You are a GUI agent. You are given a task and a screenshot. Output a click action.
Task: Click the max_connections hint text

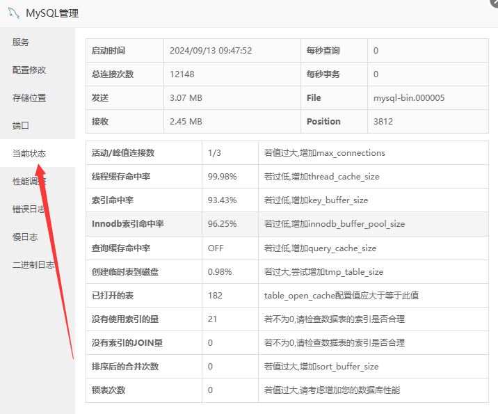[324, 153]
